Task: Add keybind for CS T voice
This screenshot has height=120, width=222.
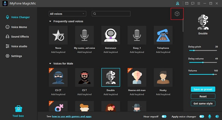Action: 84,94
